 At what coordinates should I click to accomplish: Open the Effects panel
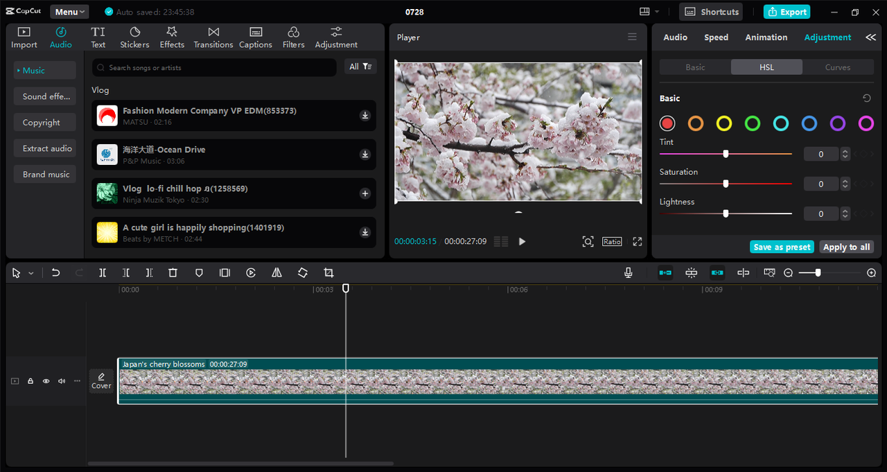click(172, 37)
